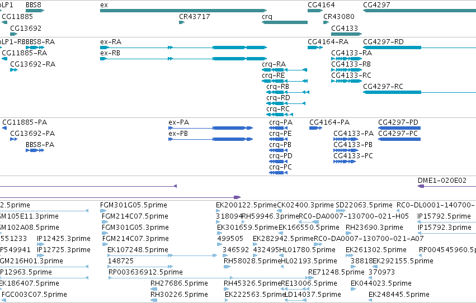Click the CG4133-RC transcript
Image resolution: width=476 pixels, height=303 pixels.
tap(347, 81)
